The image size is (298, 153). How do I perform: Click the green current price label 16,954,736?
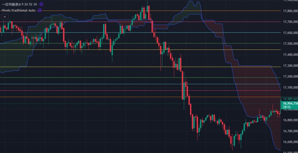tap(290, 103)
